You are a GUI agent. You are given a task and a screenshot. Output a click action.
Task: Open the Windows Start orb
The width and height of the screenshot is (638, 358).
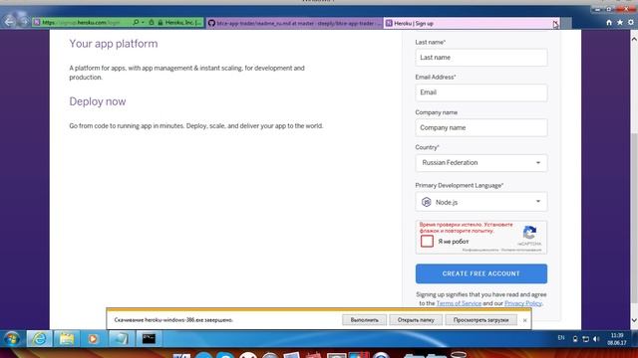click(x=12, y=338)
